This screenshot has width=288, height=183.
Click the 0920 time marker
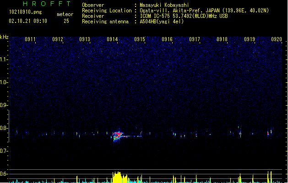(277, 39)
